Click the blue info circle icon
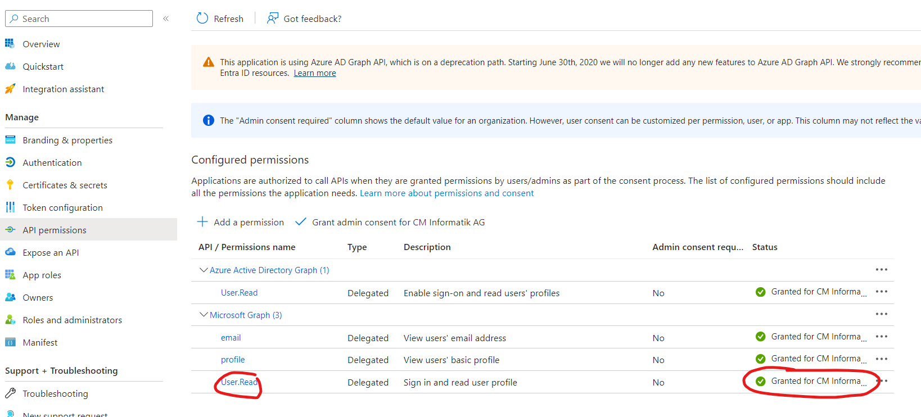The height and width of the screenshot is (417, 921). pyautogui.click(x=208, y=120)
